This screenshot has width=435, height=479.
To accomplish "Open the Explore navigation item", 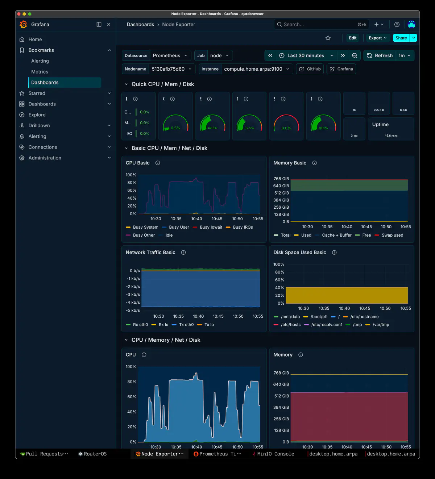I will coord(37,115).
